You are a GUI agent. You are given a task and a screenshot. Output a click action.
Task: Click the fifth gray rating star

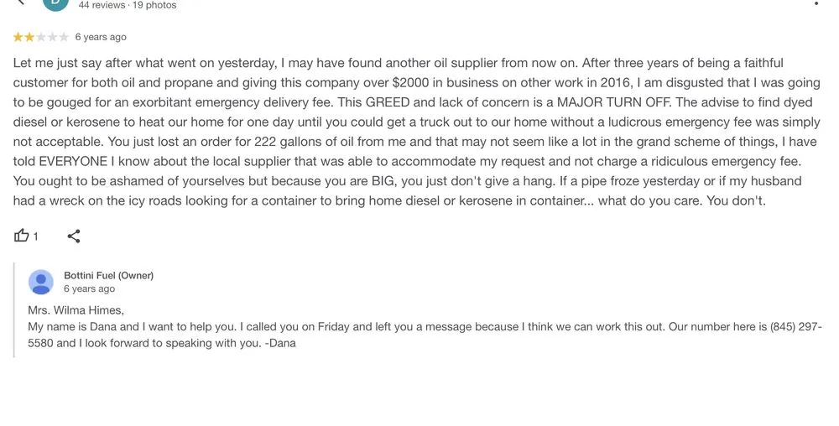64,37
